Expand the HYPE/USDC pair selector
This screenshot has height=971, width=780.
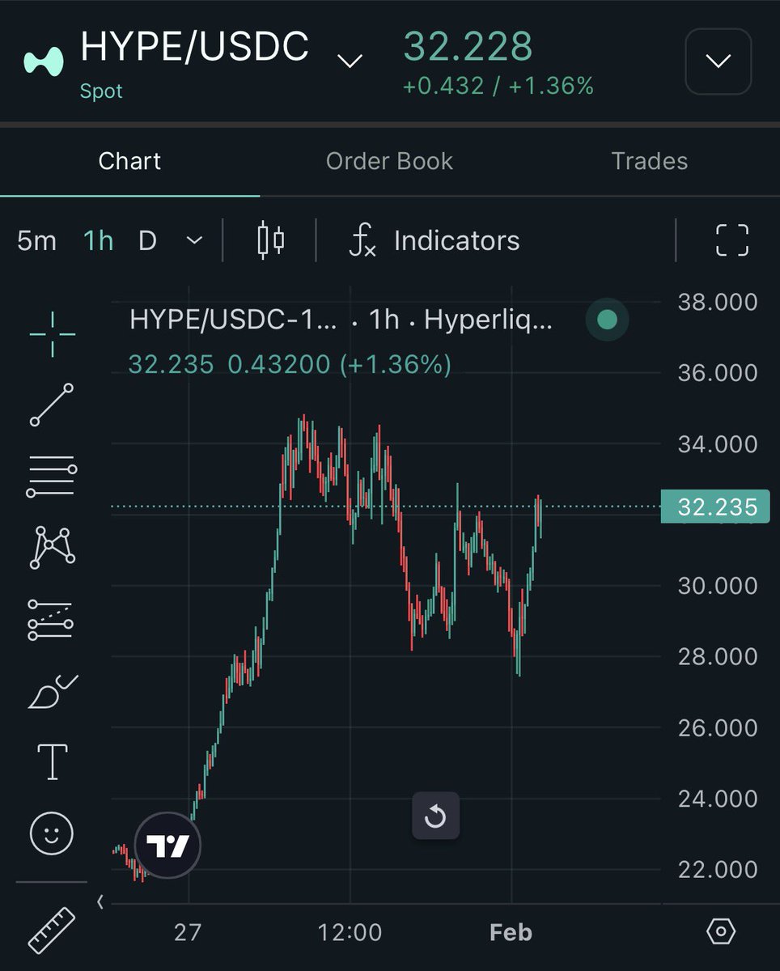point(350,61)
